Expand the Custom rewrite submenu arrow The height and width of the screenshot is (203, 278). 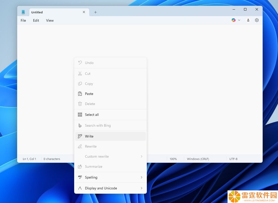(142, 156)
